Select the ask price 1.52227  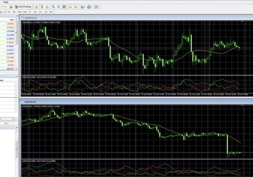point(10,50)
